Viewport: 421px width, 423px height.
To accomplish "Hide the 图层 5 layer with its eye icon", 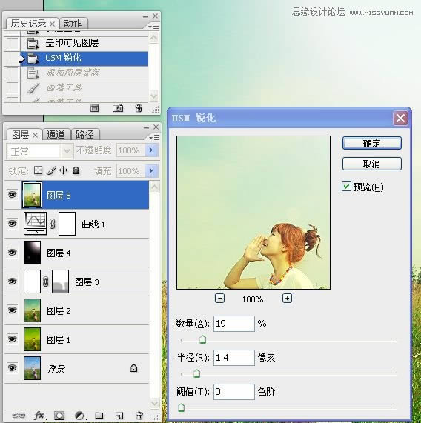I will [12, 195].
